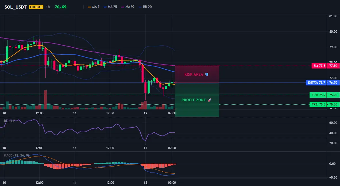Click the SOL_USDT symbol title
Screen dimensions: 340x186
[16, 7]
